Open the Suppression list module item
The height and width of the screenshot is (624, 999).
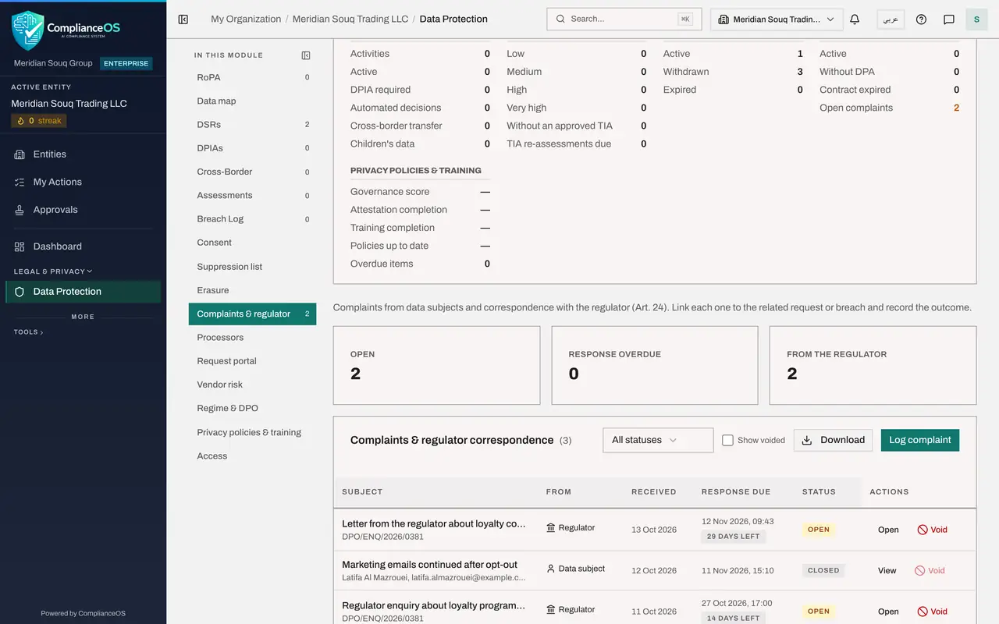click(x=252, y=267)
